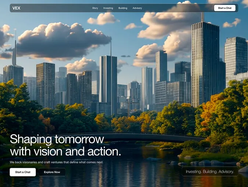Click the 'We back visionaries' subtitle text
The height and width of the screenshot is (187, 248).
coord(56,162)
